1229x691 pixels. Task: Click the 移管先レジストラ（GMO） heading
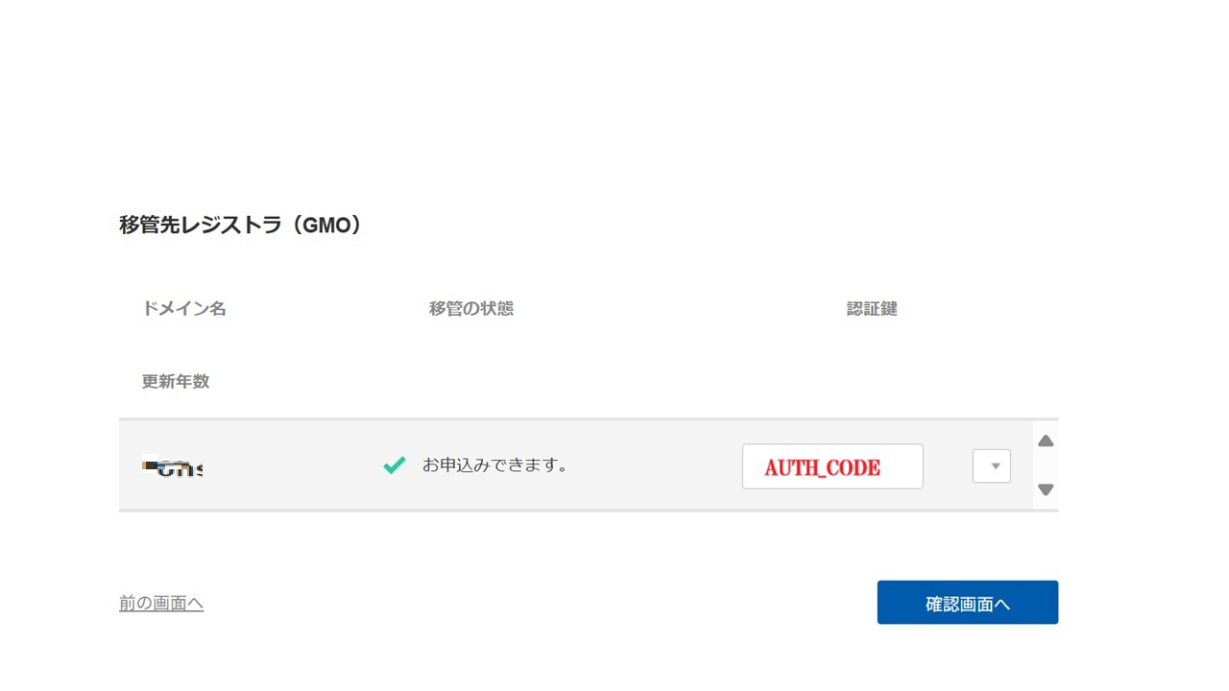click(241, 226)
